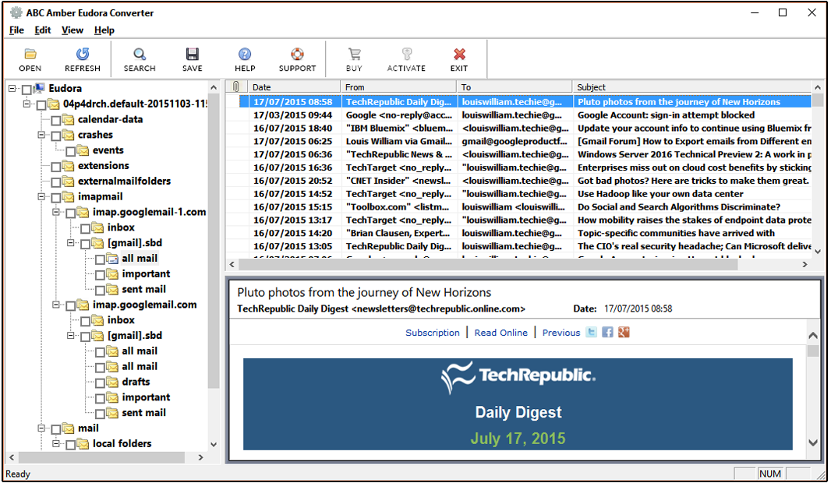The width and height of the screenshot is (831, 483).
Task: Enable the crashes folder checkbox
Action: (55, 136)
